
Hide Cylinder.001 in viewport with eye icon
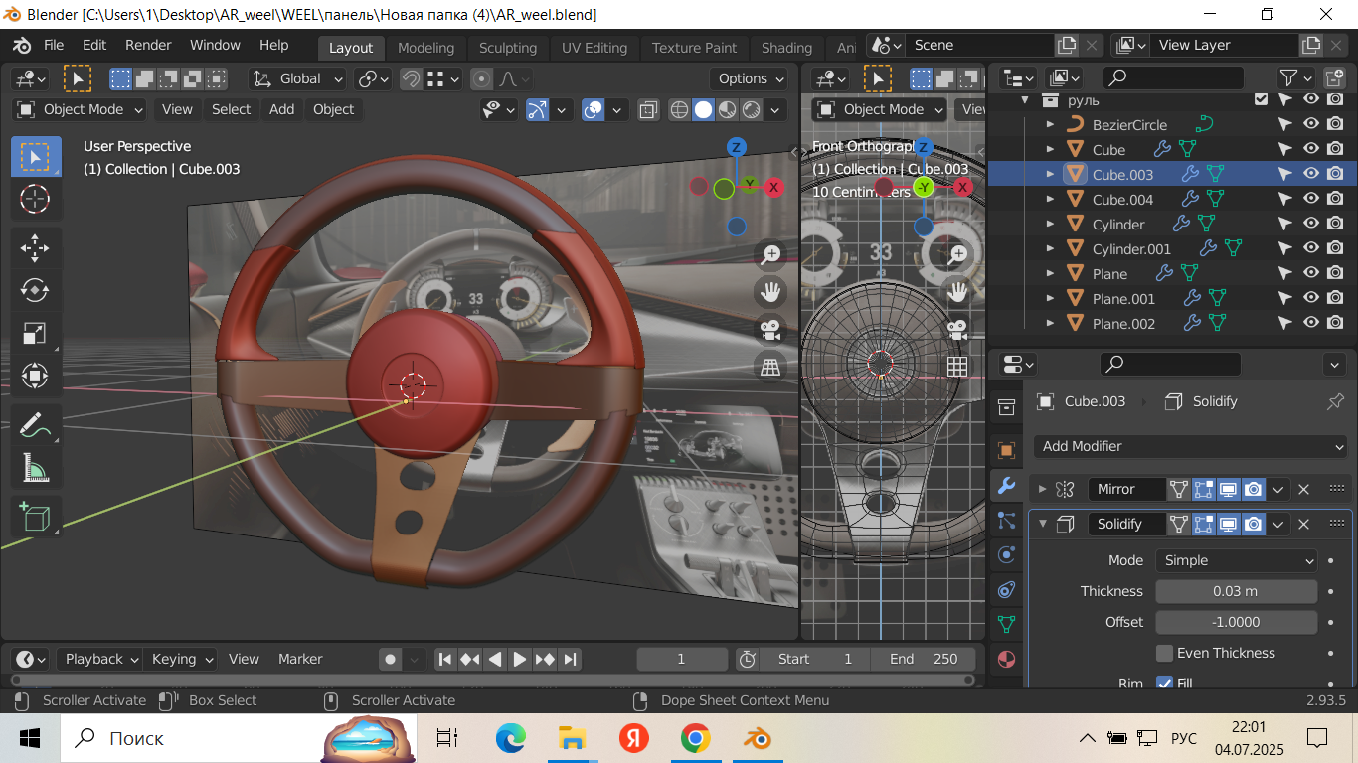coord(1311,248)
